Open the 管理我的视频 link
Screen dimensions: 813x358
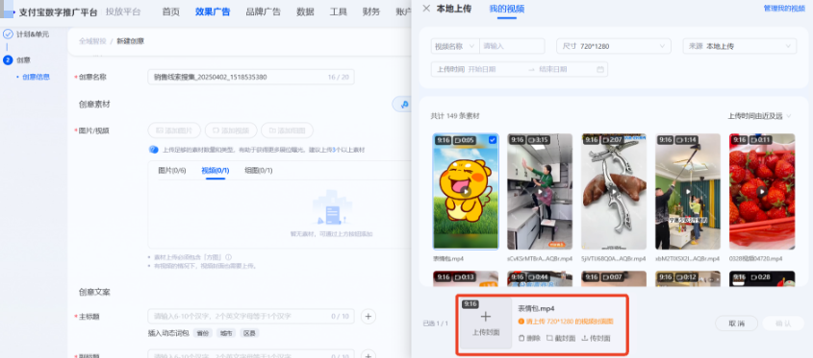coord(784,9)
